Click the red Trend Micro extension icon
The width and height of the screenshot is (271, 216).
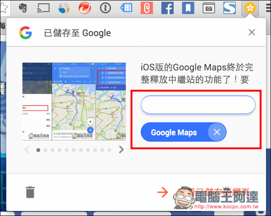pyautogui.click(x=85, y=8)
